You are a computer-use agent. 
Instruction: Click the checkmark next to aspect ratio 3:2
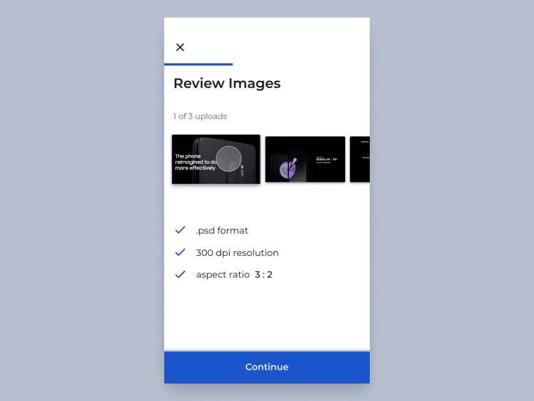(x=180, y=274)
